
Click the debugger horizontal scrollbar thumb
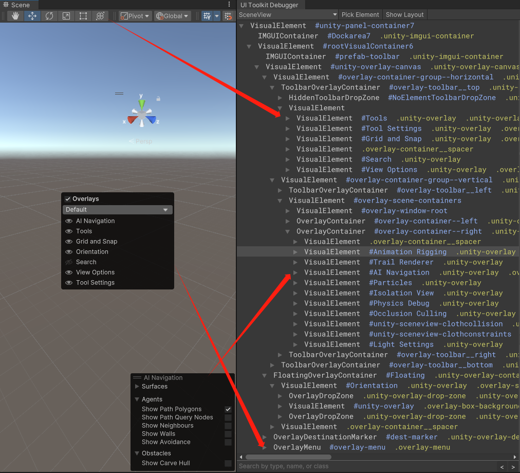coord(288,457)
